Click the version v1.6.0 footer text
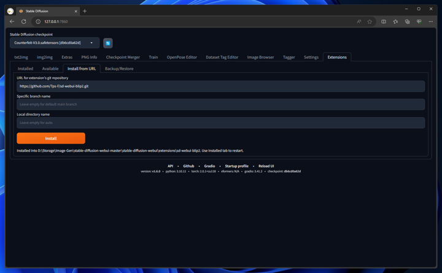 click(150, 171)
